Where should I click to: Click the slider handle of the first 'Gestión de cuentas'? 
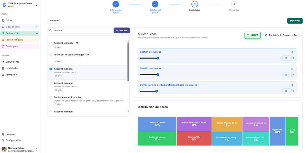[x=158, y=58]
